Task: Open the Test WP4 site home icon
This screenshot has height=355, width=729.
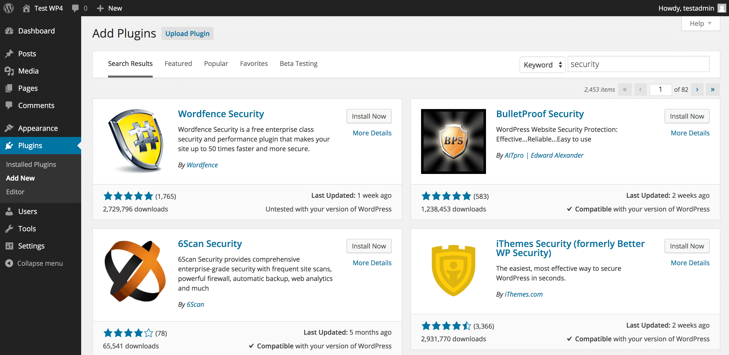Action: [26, 8]
